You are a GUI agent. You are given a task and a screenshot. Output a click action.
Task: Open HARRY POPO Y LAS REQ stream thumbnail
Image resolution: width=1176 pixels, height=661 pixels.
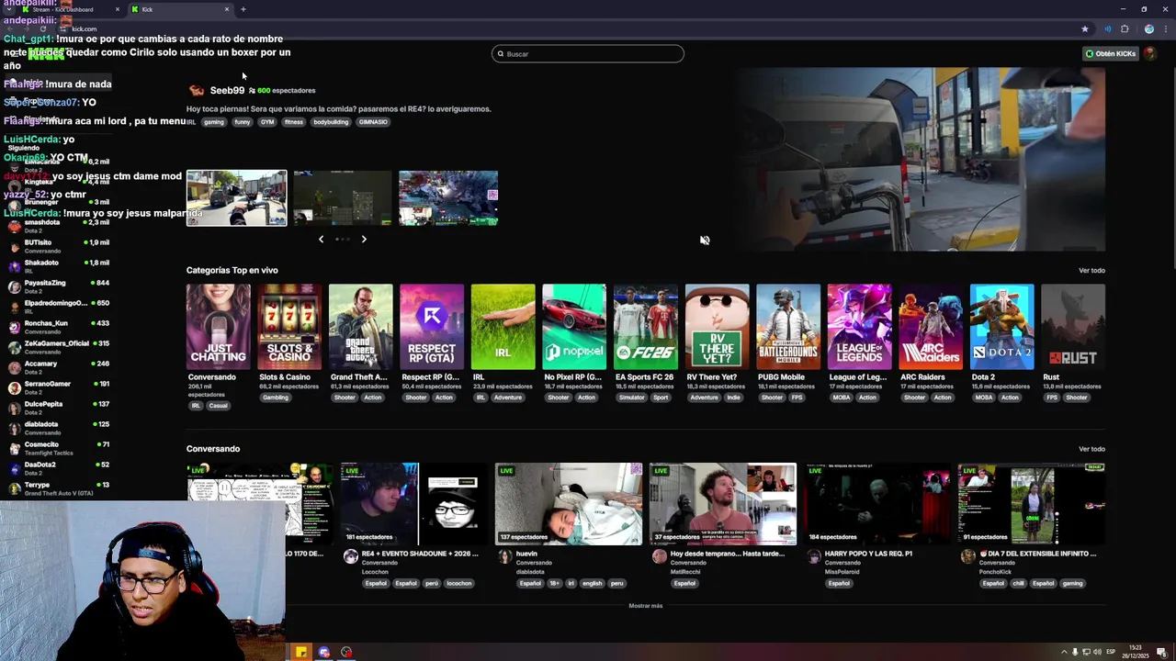(x=876, y=504)
